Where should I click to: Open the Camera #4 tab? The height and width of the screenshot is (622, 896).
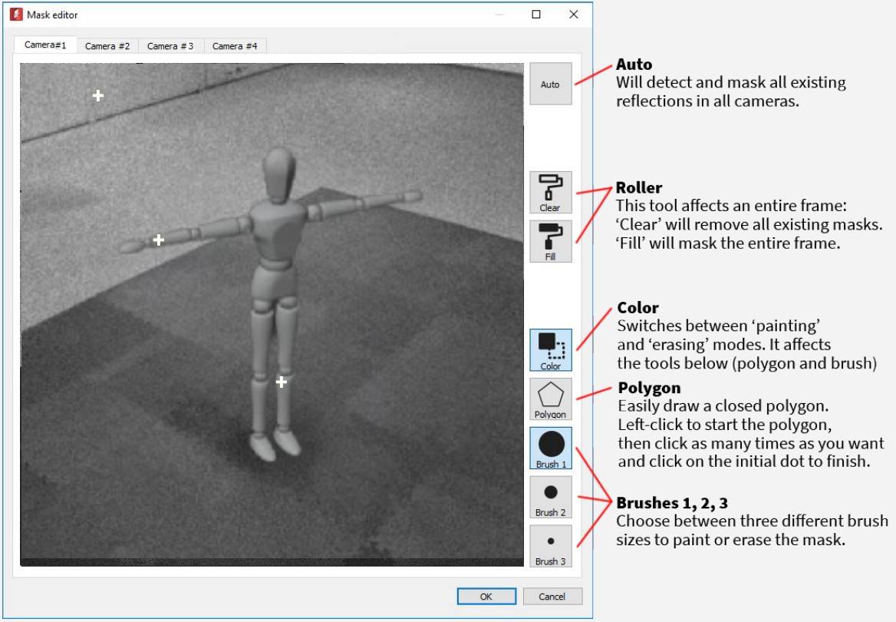[x=235, y=46]
